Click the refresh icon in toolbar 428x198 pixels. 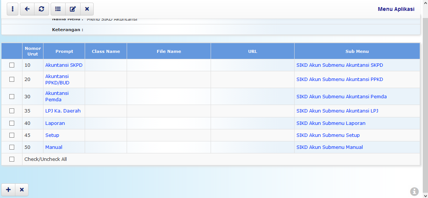click(42, 9)
